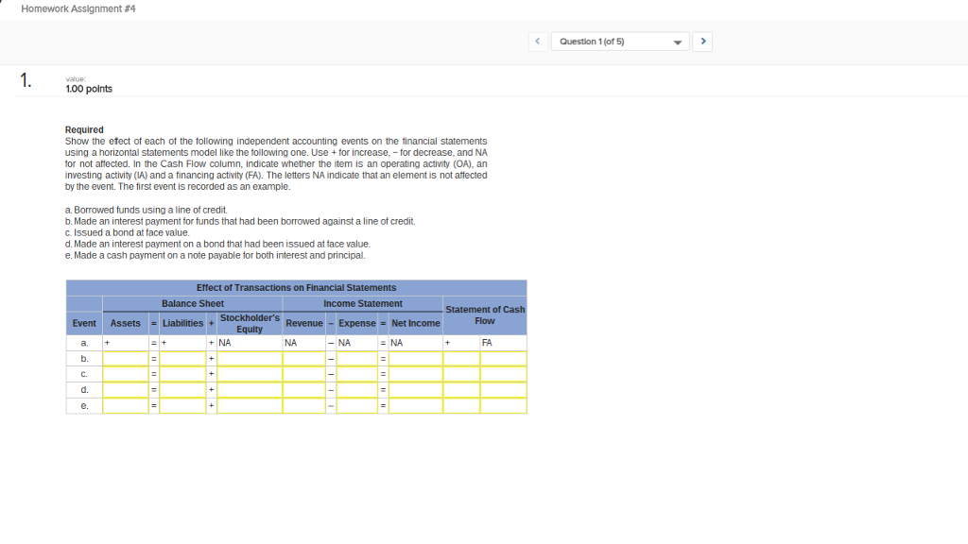This screenshot has height=544, width=968.
Task: Click the line starting 'e. Made a cash payment'
Action: (x=215, y=255)
